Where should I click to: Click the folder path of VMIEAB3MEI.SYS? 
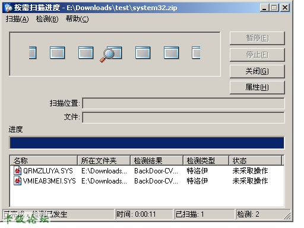[x=104, y=181]
